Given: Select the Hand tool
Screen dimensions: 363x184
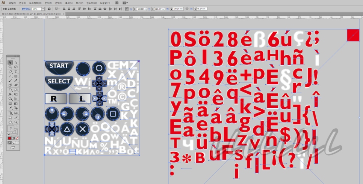Looking at the screenshot, I should (10, 122).
